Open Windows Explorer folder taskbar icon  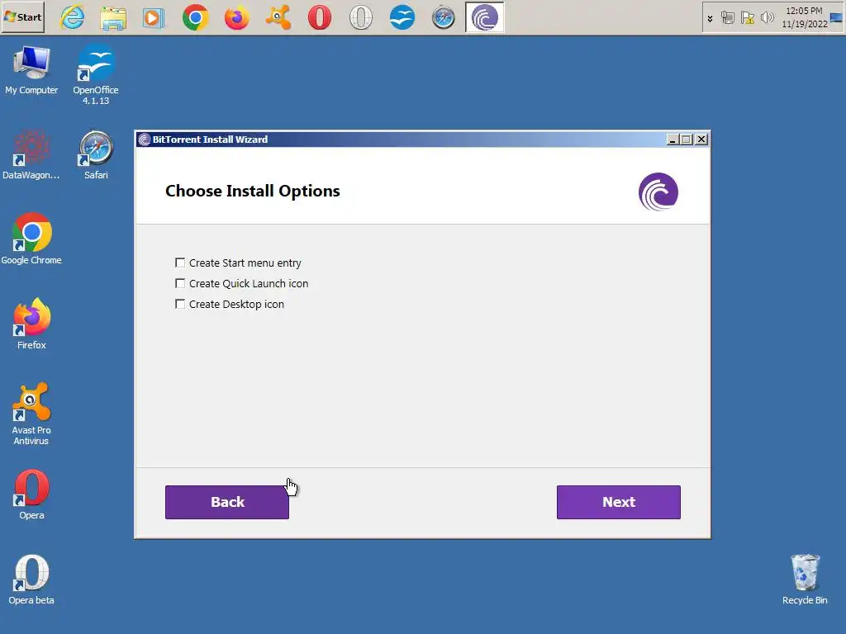pyautogui.click(x=113, y=18)
